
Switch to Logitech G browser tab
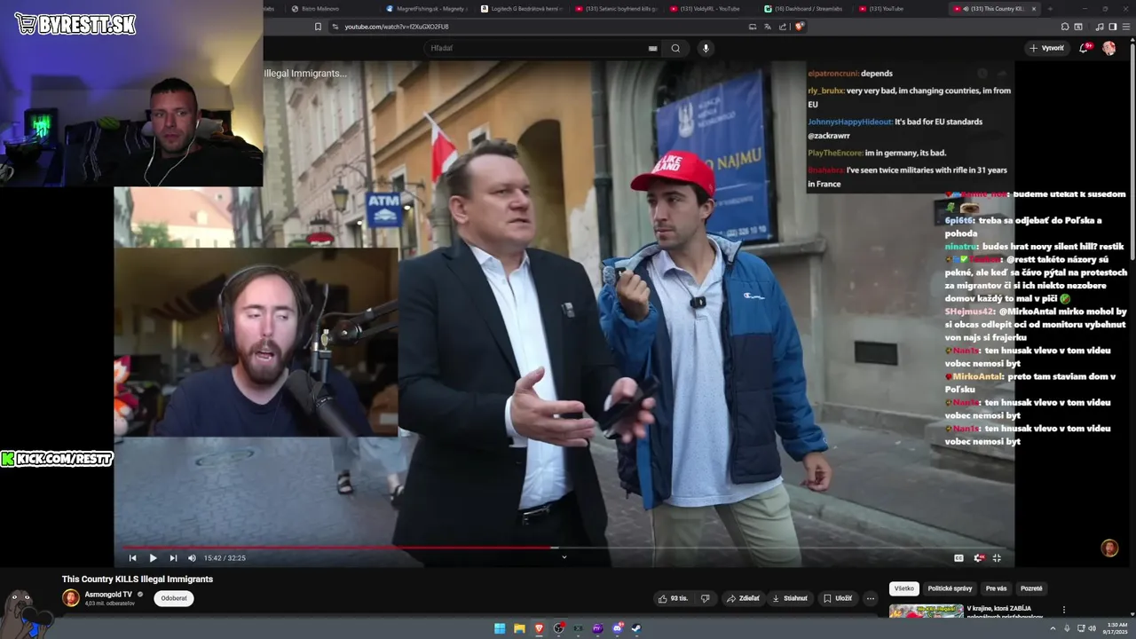tap(522, 9)
